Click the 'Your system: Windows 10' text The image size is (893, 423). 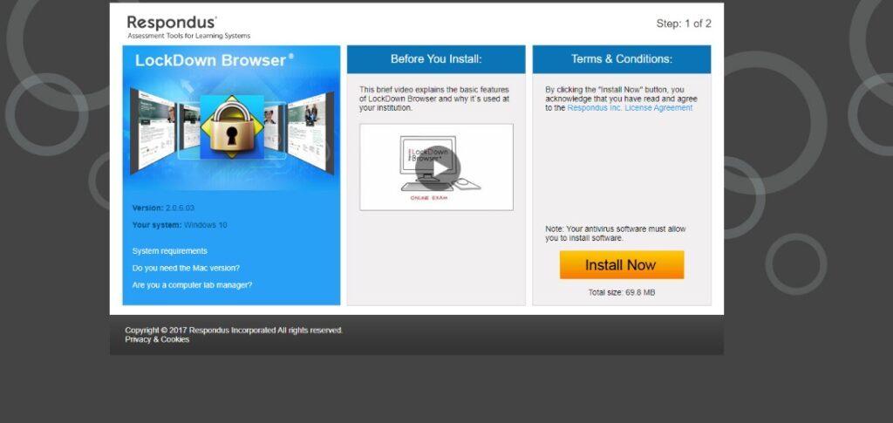pyautogui.click(x=180, y=225)
